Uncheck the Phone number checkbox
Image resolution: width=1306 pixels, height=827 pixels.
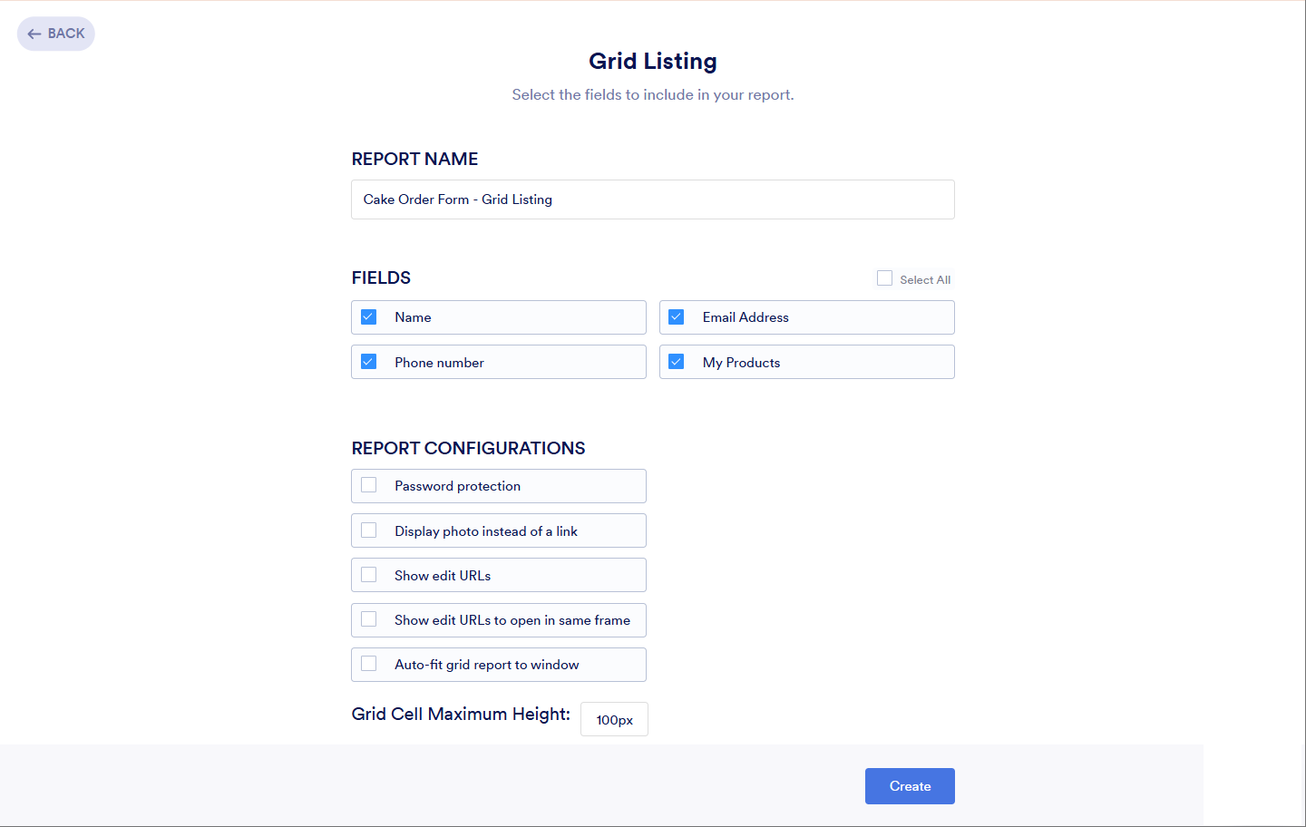368,361
